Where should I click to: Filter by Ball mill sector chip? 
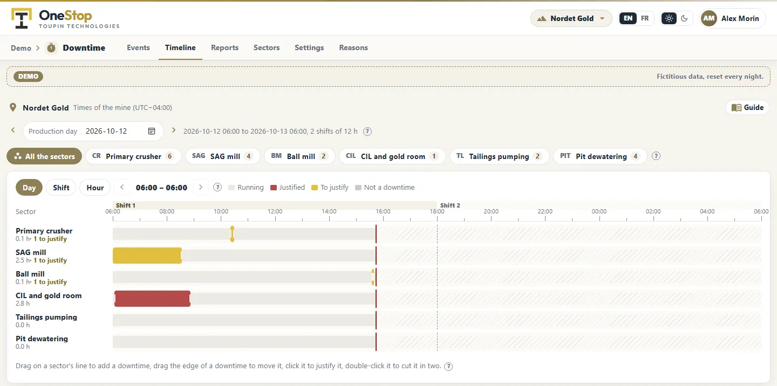(x=299, y=156)
